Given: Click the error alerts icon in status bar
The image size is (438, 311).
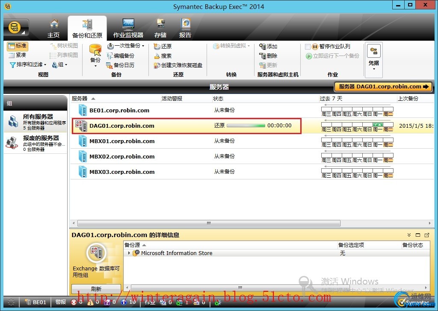Looking at the screenshot, I should coord(74,302).
